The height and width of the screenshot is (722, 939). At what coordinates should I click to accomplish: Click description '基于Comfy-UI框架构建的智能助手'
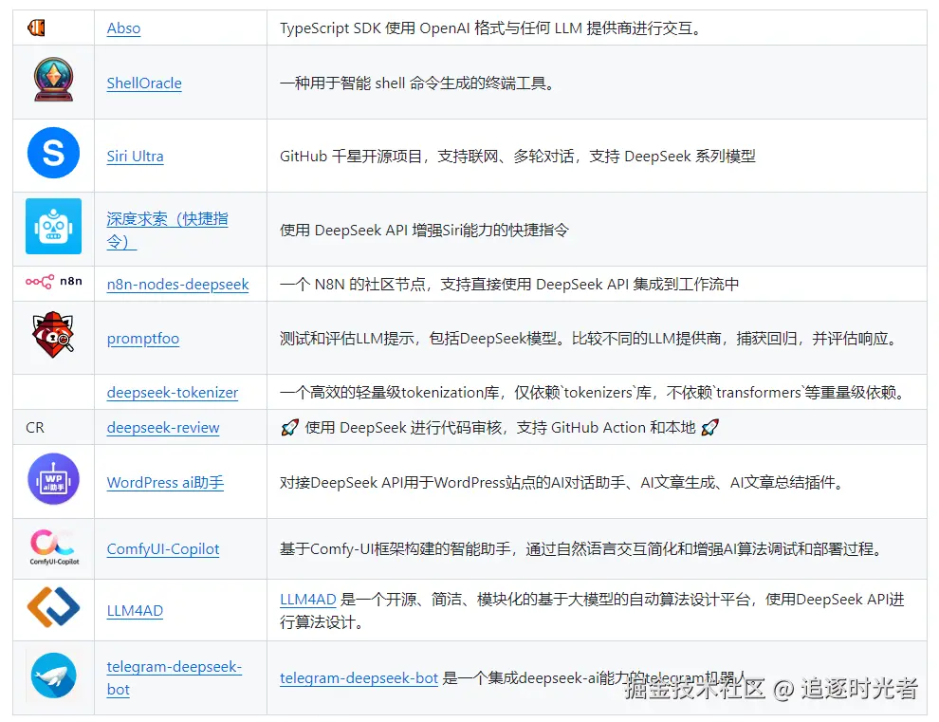point(395,549)
